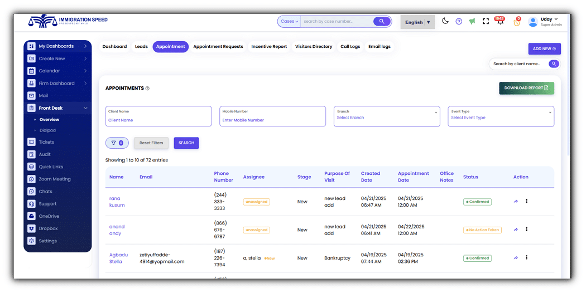The height and width of the screenshot is (293, 586).
Task: Click the Calendar sidebar icon
Action: pyautogui.click(x=31, y=71)
